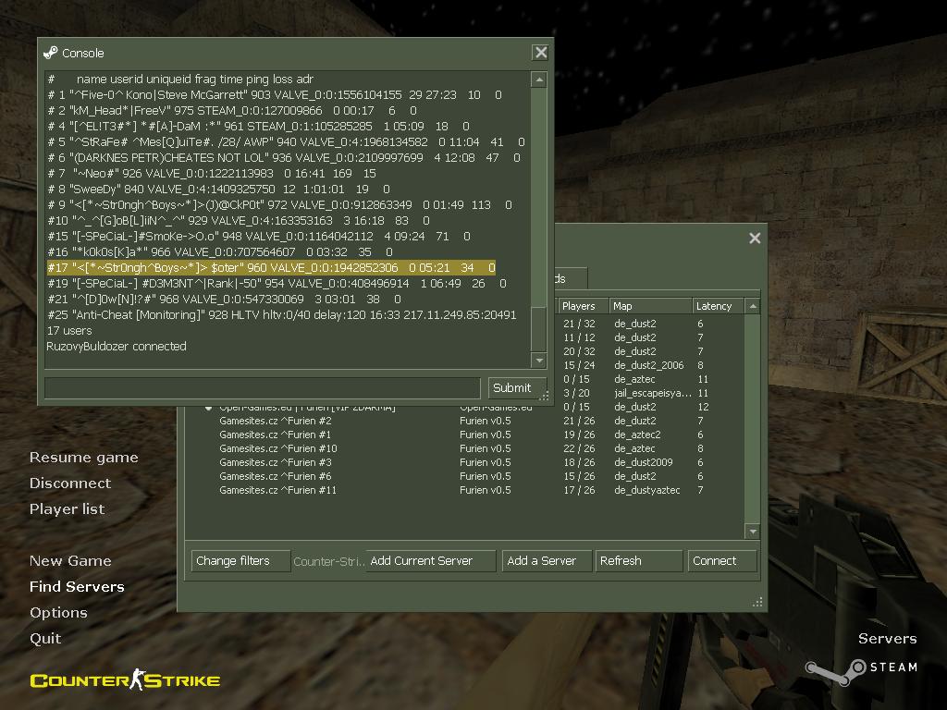
Task: Submit the console command
Action: click(511, 388)
